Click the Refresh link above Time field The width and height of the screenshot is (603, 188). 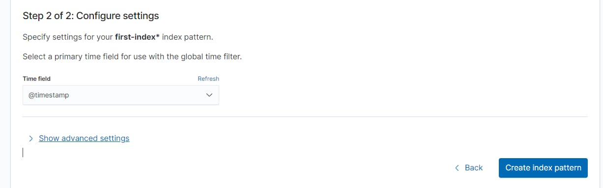tap(208, 78)
